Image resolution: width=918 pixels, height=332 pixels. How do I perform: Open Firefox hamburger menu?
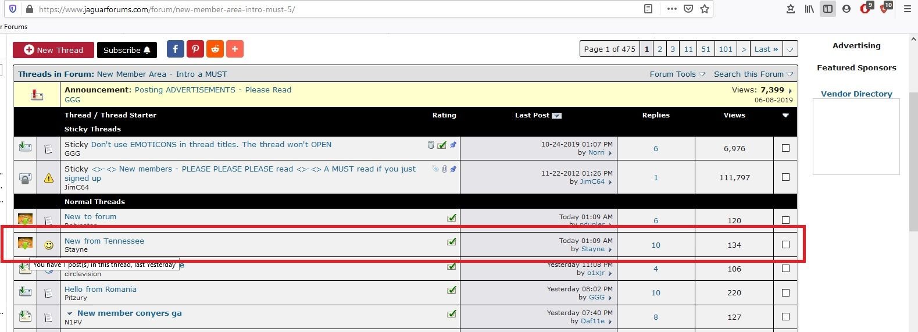[x=907, y=9]
